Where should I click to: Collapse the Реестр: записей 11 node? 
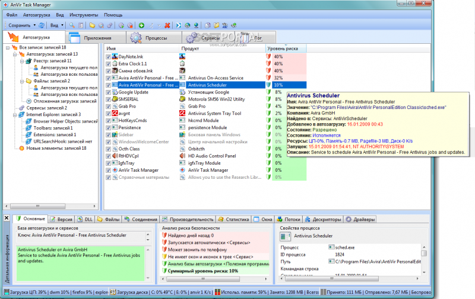coord(22,61)
